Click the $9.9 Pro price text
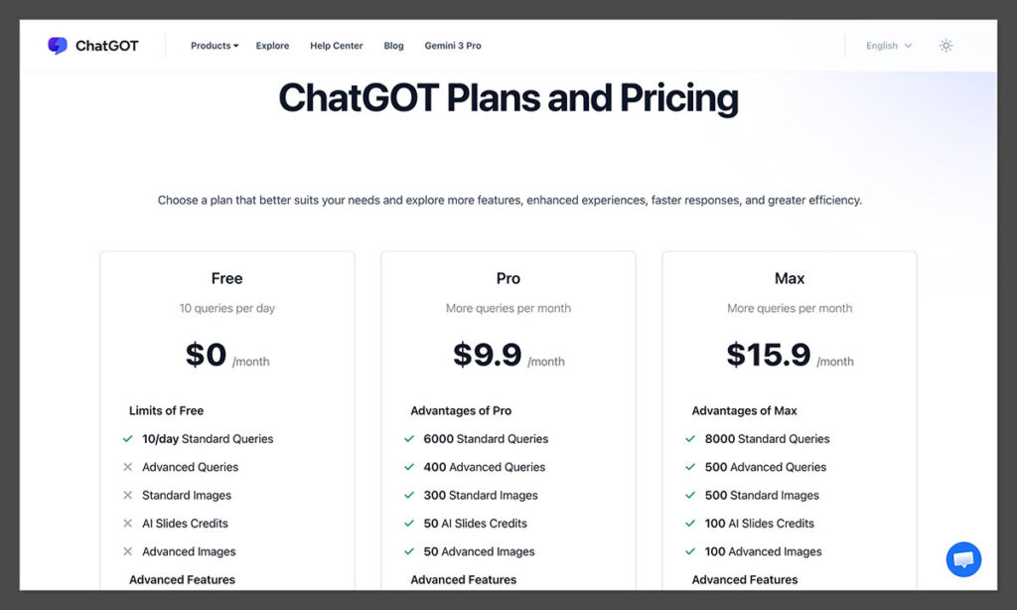This screenshot has height=610, width=1017. point(486,355)
